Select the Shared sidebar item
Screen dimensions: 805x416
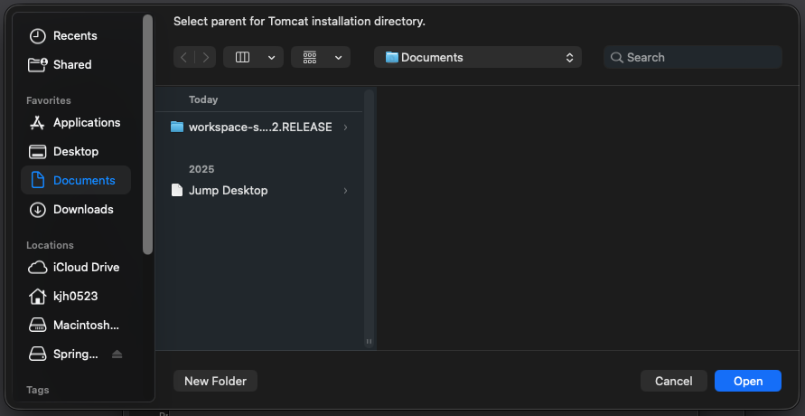pos(72,65)
